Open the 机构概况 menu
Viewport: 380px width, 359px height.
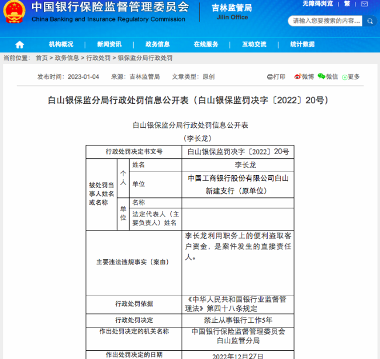pos(61,44)
